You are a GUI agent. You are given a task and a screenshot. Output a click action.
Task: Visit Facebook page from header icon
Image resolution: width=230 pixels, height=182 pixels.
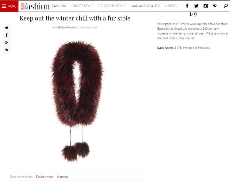187,6
